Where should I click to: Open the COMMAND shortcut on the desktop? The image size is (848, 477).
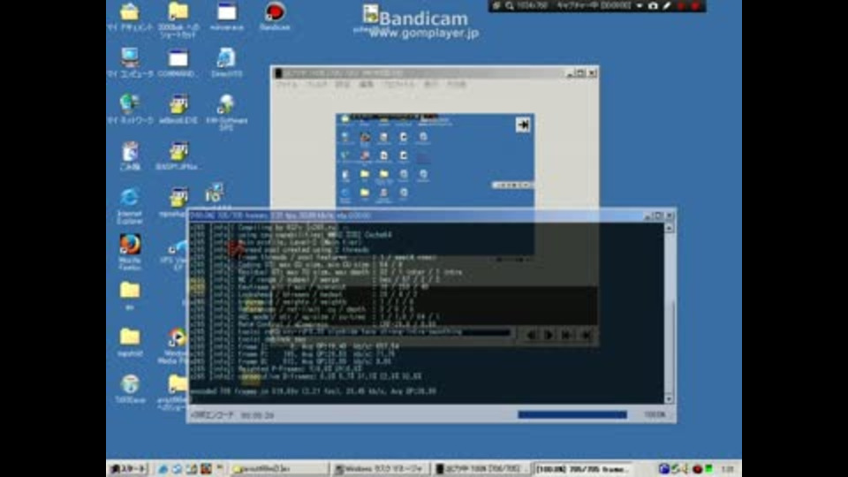tap(178, 58)
